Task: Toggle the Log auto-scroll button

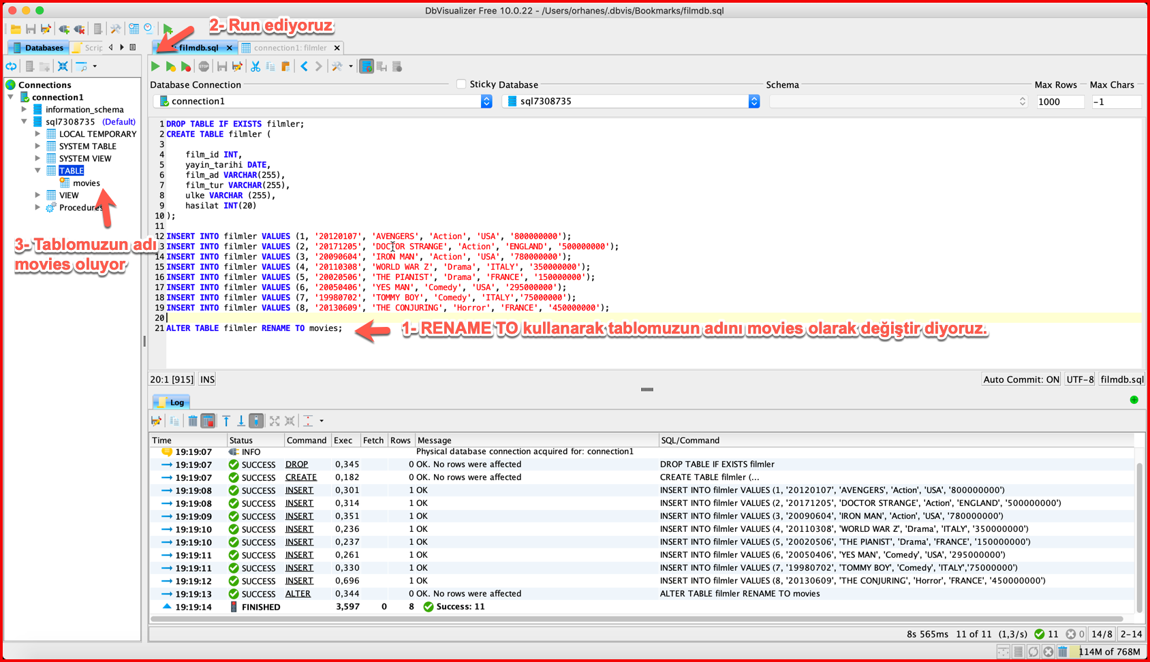Action: pos(256,421)
